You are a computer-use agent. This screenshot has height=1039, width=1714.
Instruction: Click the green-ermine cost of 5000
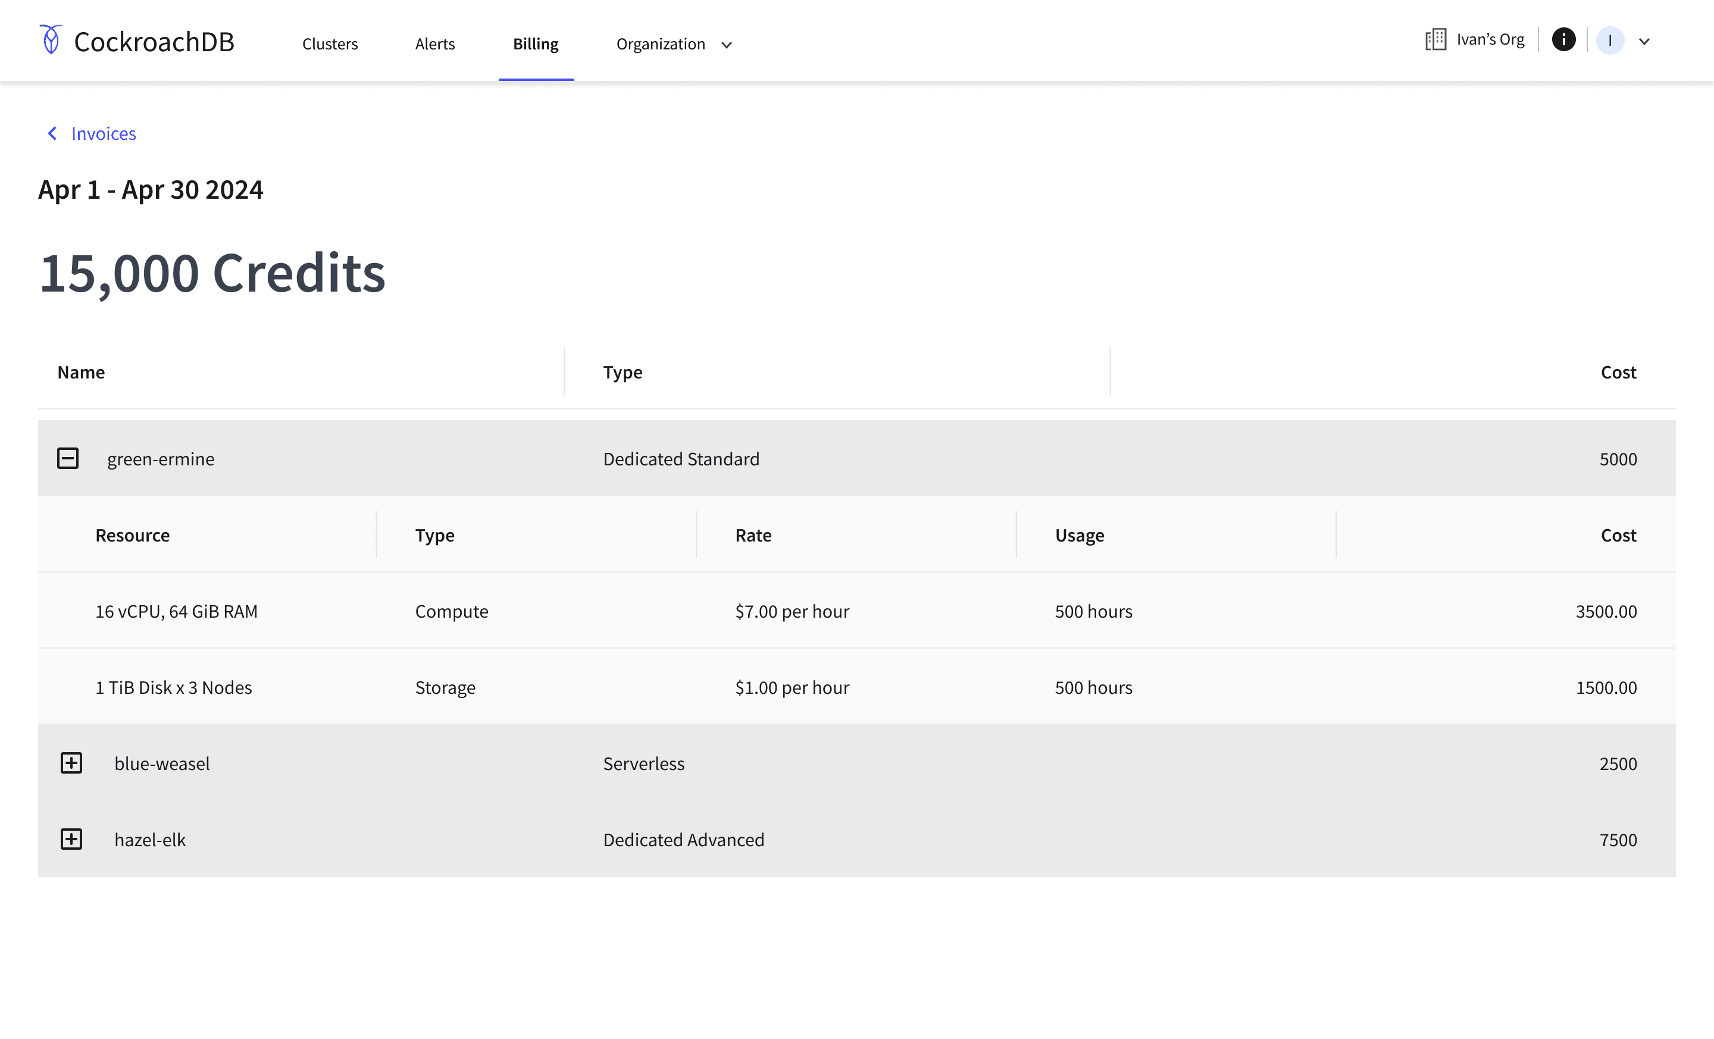[1618, 459]
